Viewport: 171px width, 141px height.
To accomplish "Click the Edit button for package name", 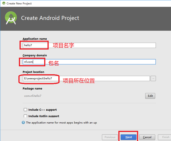I will click(150, 96).
